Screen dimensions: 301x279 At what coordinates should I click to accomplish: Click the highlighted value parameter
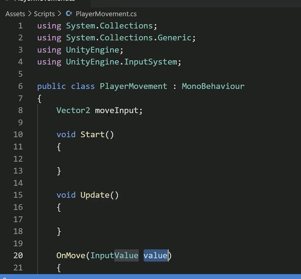pos(156,256)
